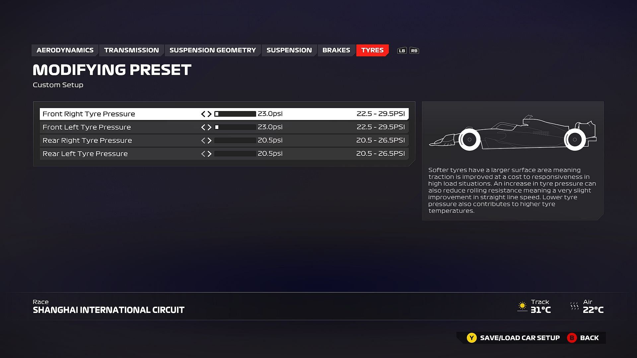The height and width of the screenshot is (358, 637).
Task: Click the LB navigation icon
Action: (402, 50)
